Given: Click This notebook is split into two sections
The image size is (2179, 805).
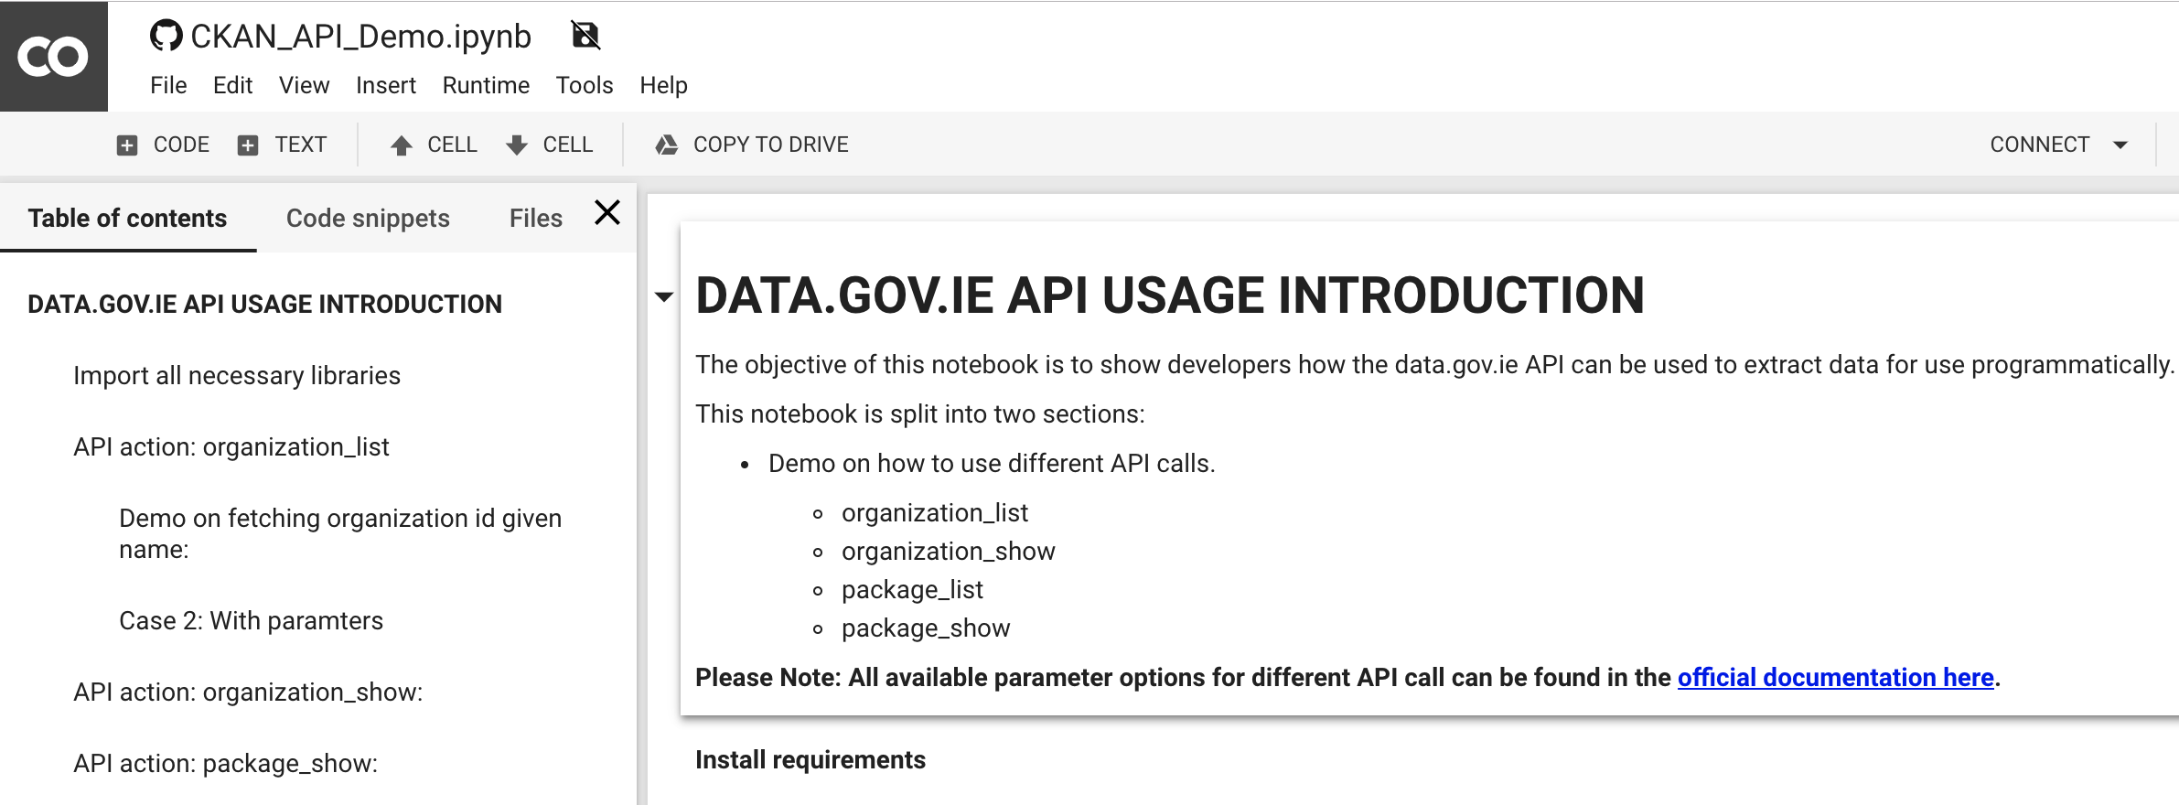Looking at the screenshot, I should click(920, 413).
